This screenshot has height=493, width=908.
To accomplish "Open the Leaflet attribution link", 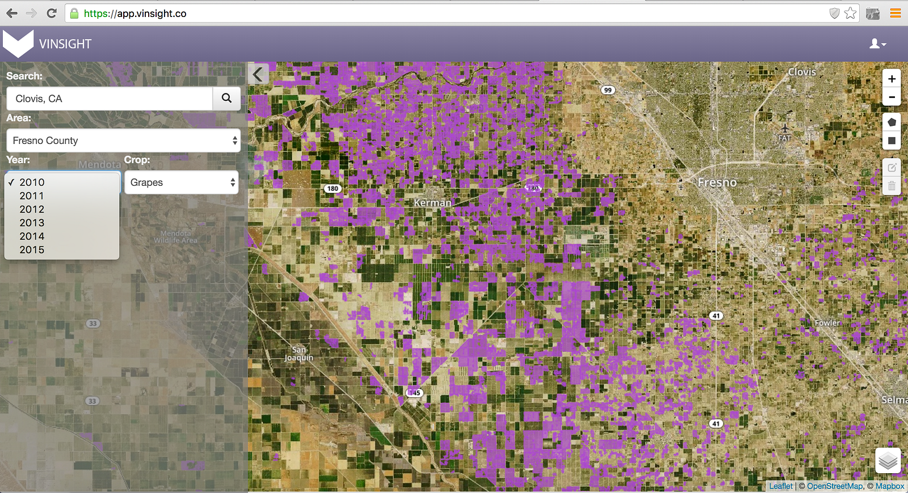I will tap(781, 486).
